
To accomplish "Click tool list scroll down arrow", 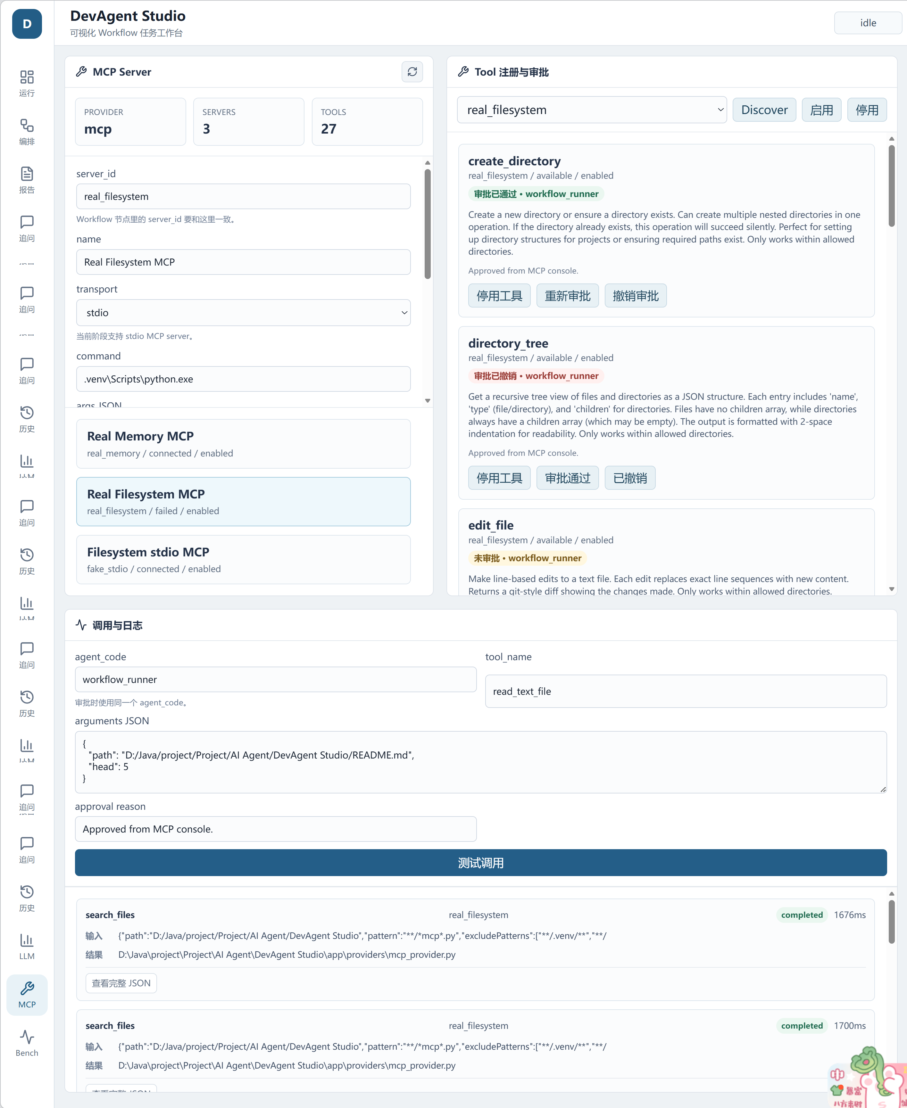I will [891, 589].
